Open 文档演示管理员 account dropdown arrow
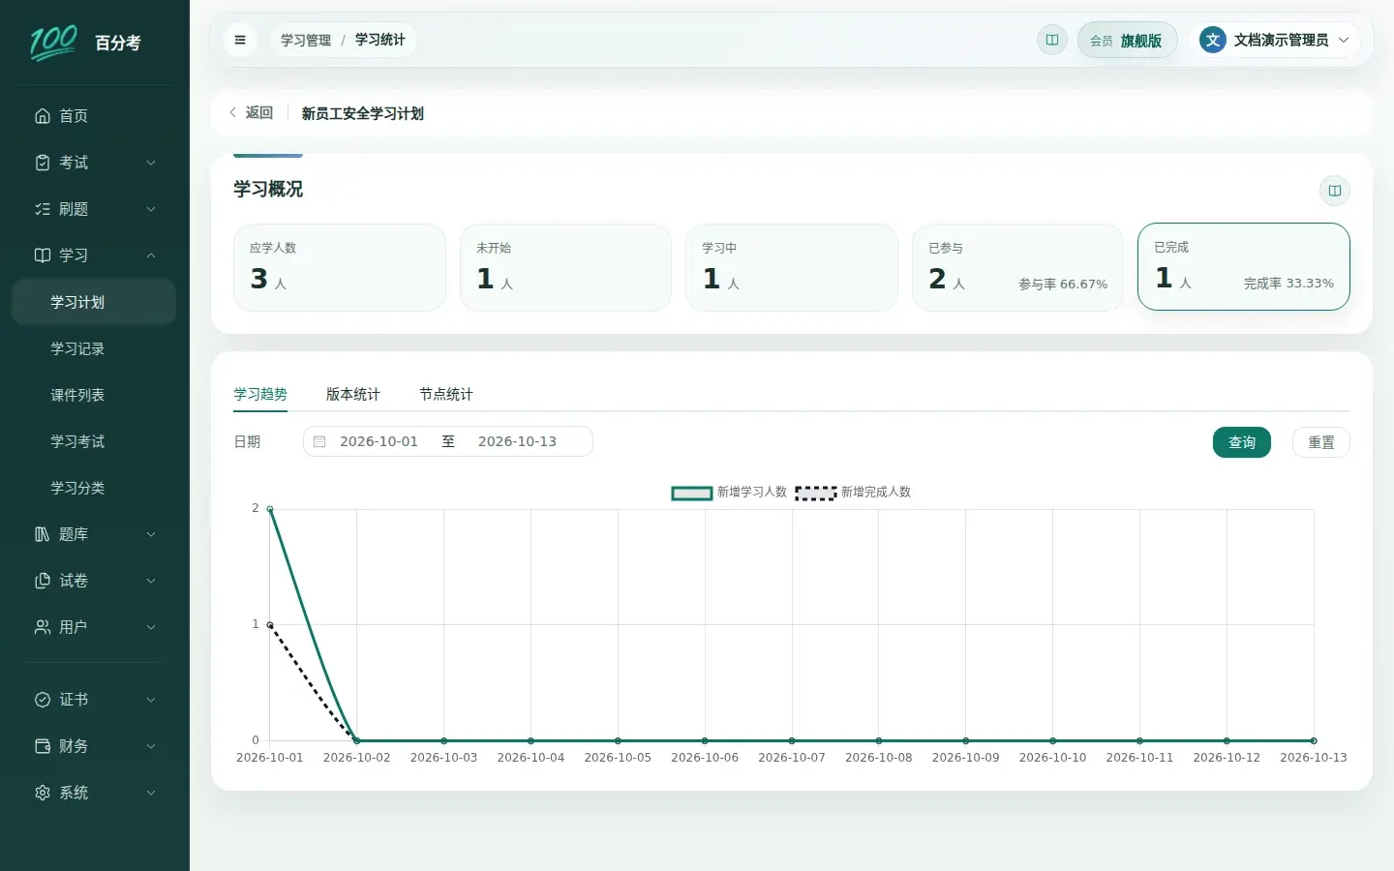This screenshot has height=871, width=1394. click(x=1344, y=40)
